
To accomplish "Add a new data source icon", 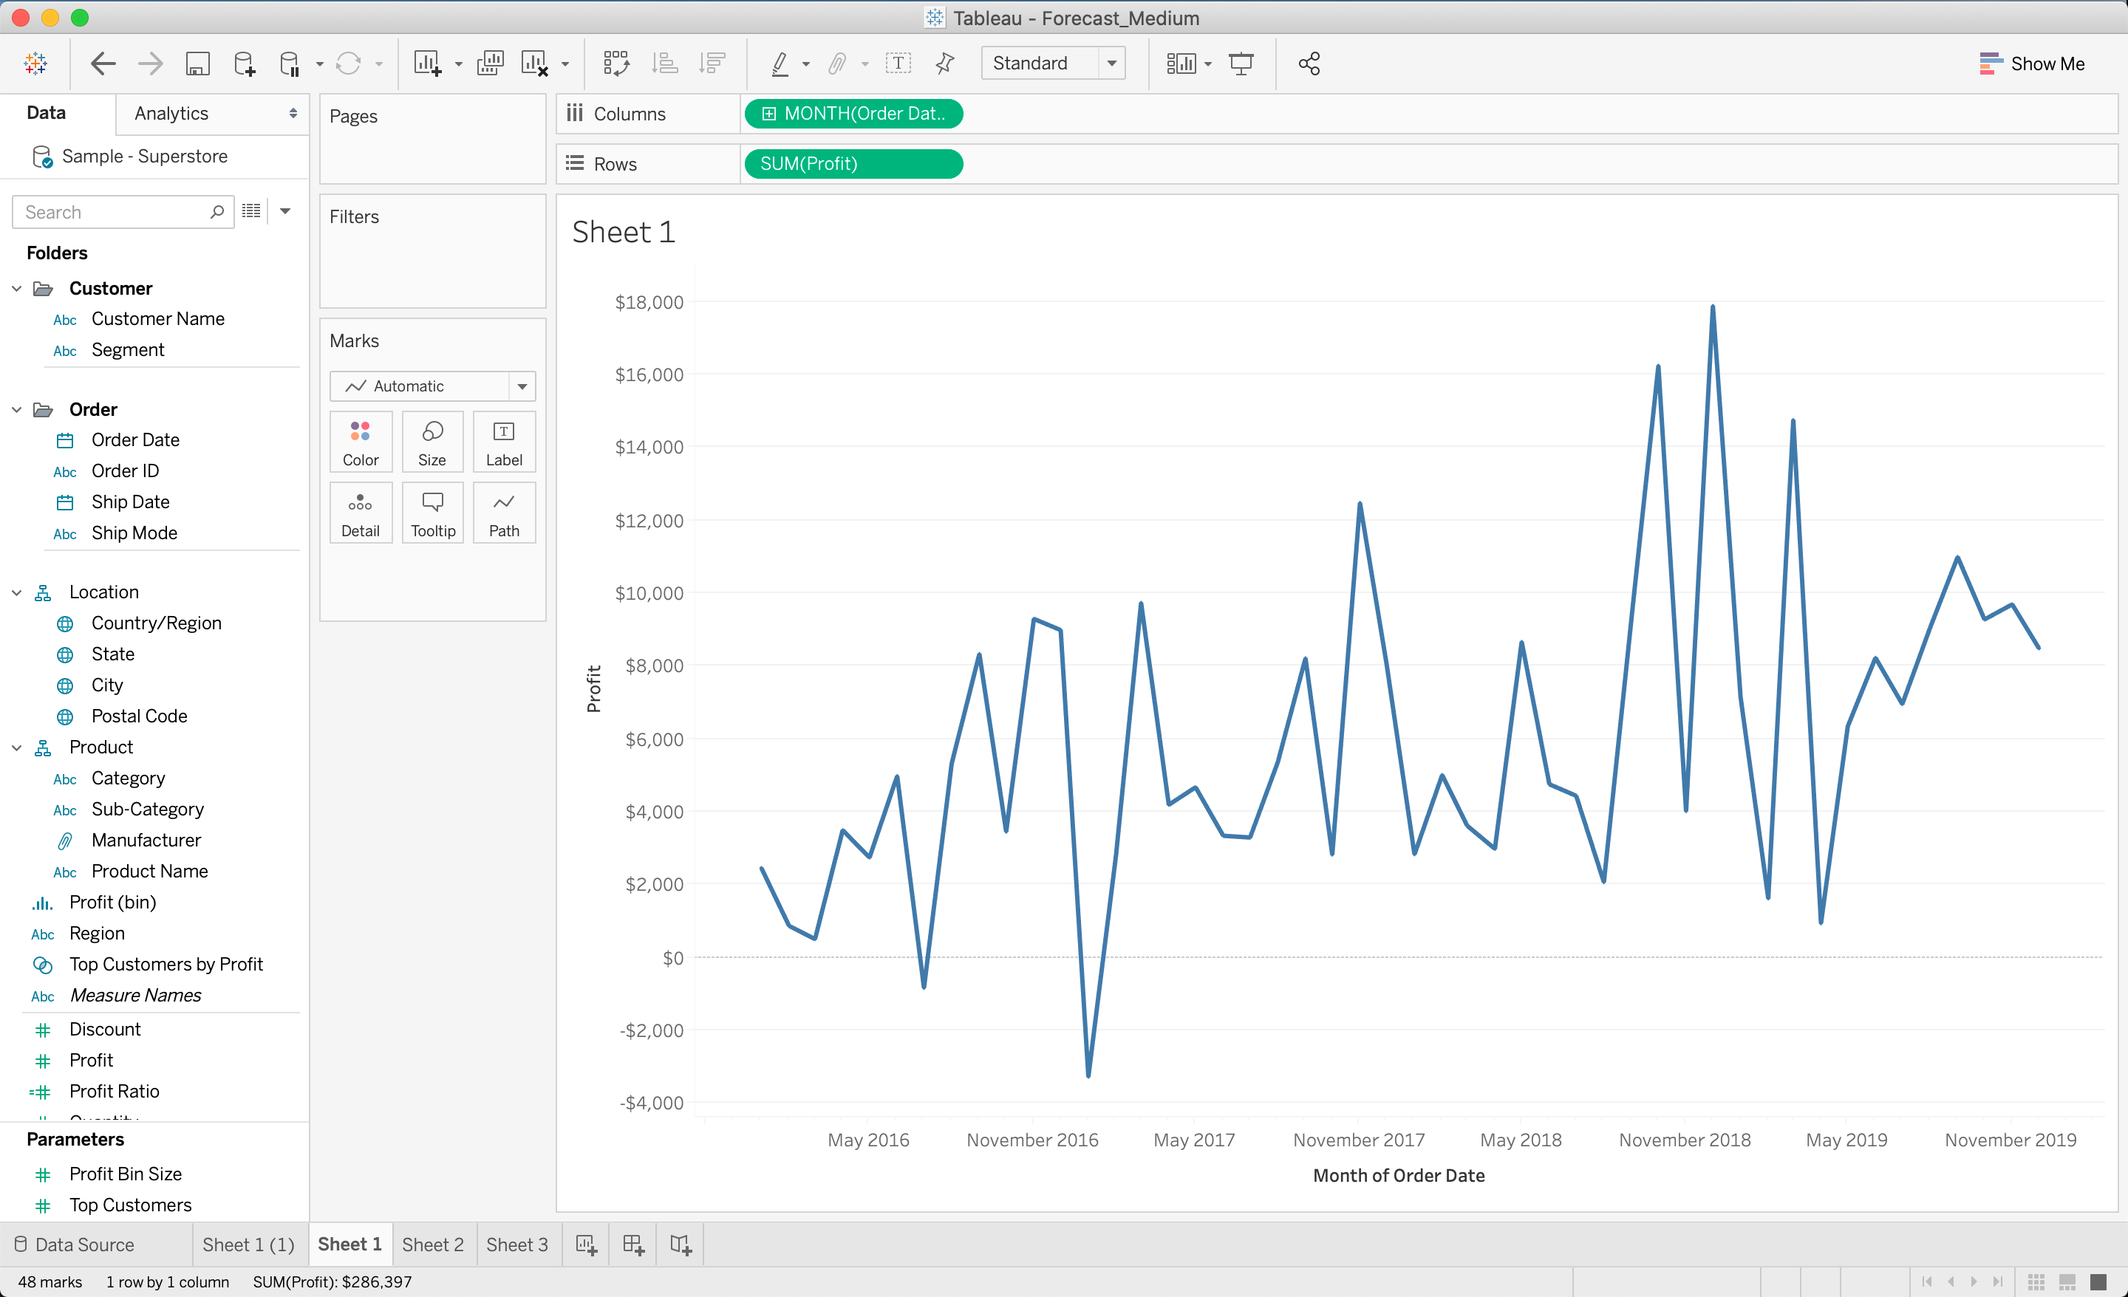I will pos(245,63).
